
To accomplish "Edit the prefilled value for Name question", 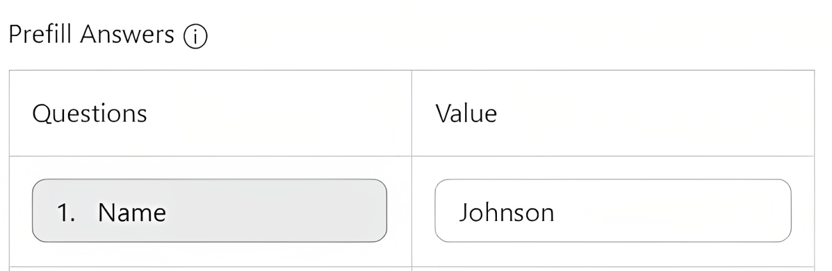I will coord(613,211).
